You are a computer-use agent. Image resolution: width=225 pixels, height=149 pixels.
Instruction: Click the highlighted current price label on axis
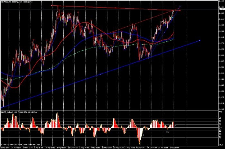(x=222, y=9)
